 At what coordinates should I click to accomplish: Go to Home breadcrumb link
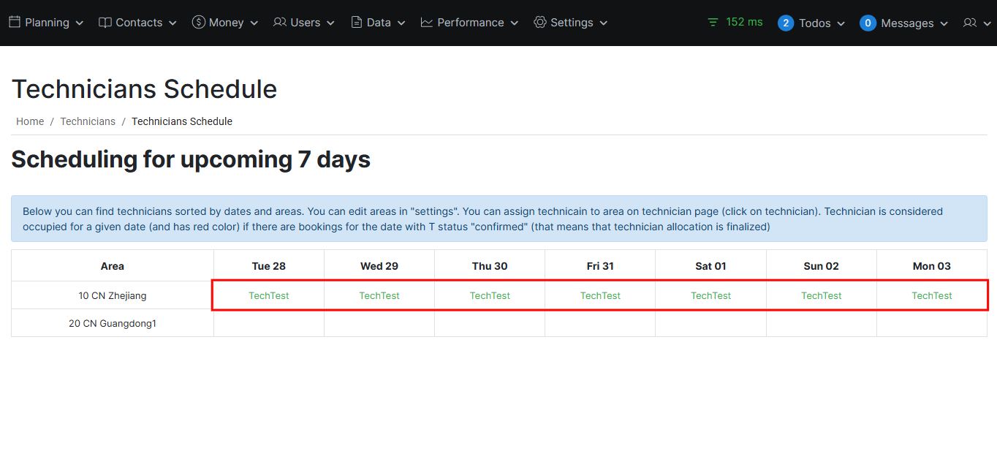click(x=30, y=121)
